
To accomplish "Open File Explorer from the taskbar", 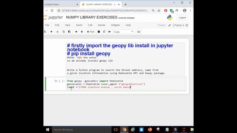I will [x=192, y=130].
